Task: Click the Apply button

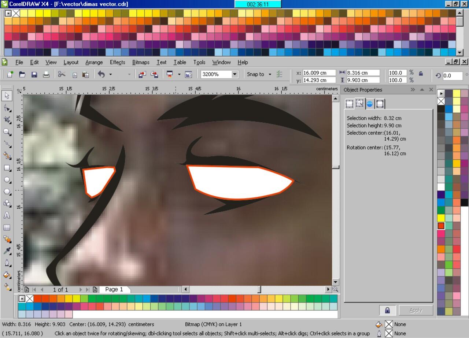Action: 416,310
